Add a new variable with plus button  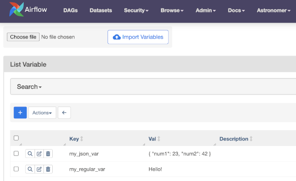click(x=20, y=112)
